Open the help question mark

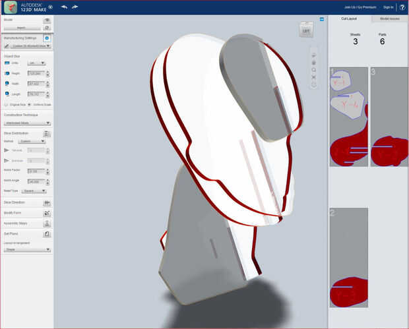click(402, 7)
